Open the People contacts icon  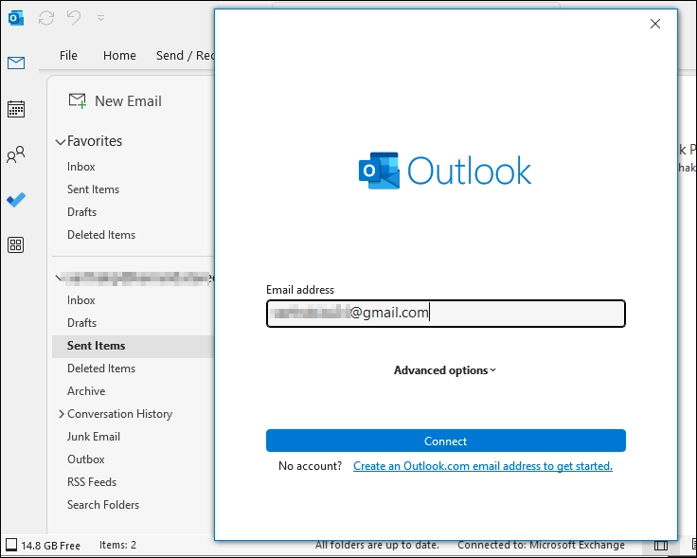16,154
